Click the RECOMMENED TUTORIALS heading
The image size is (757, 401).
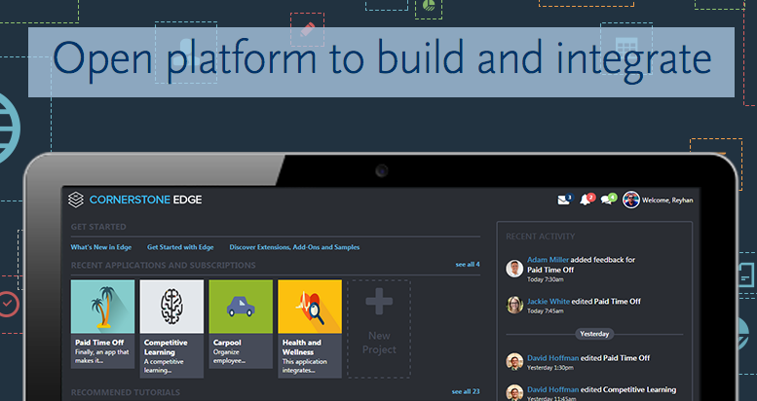[x=126, y=392]
